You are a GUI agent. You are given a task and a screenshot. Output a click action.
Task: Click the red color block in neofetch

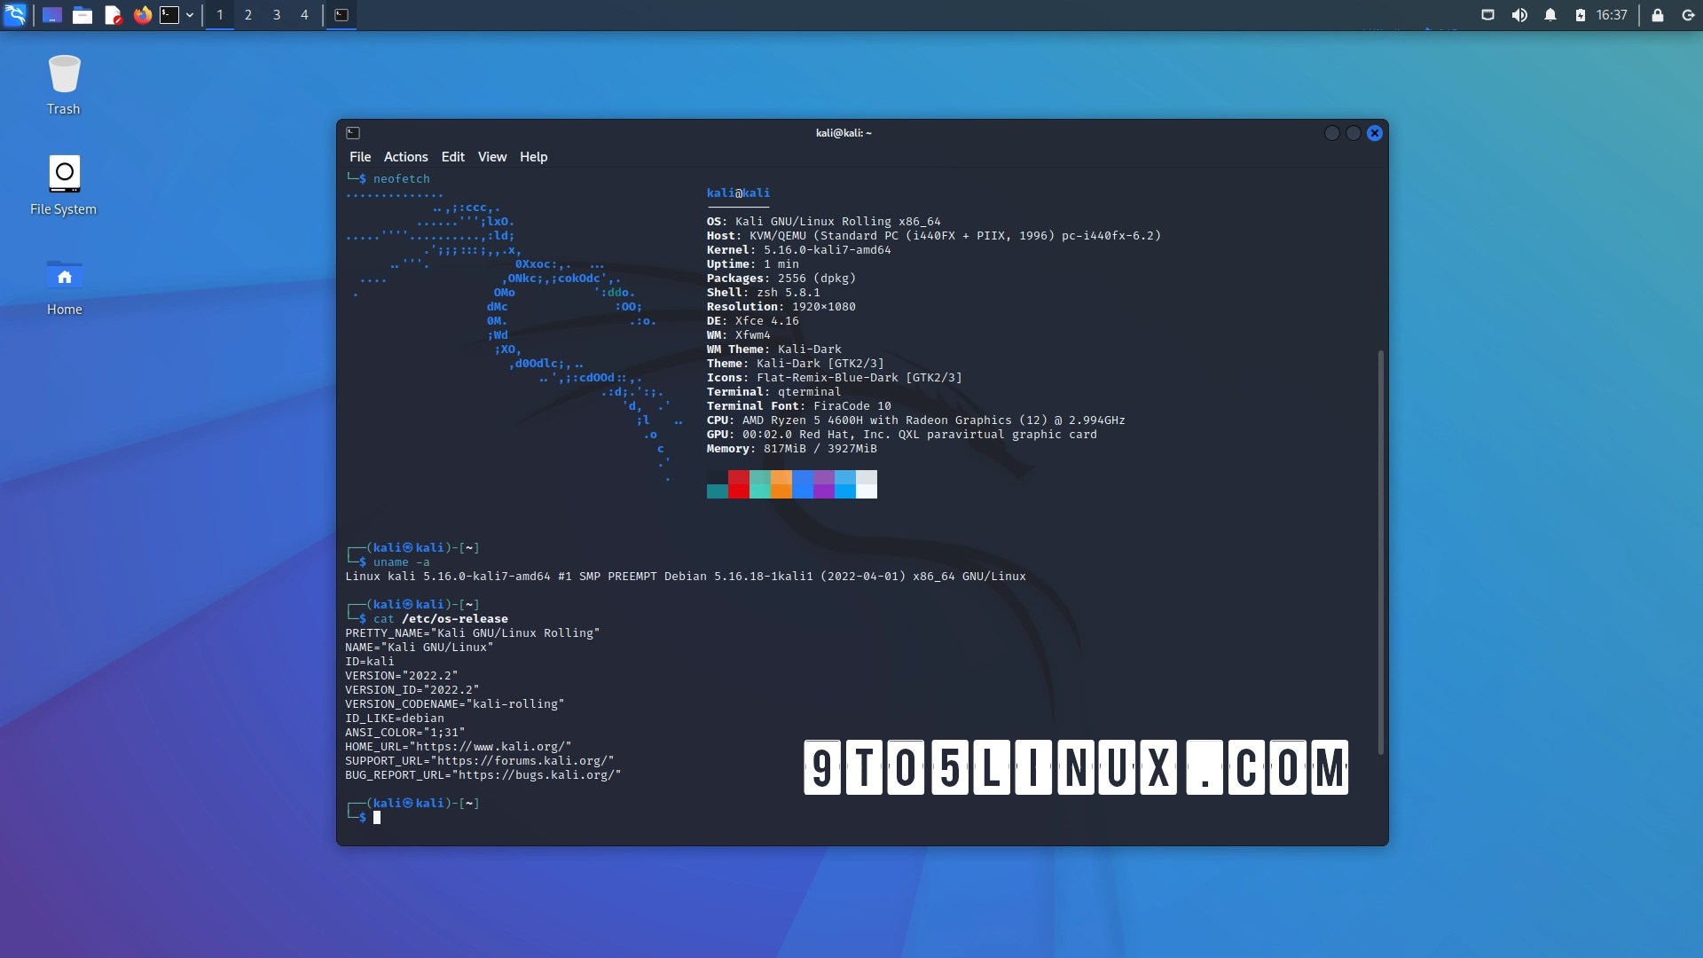tap(738, 484)
